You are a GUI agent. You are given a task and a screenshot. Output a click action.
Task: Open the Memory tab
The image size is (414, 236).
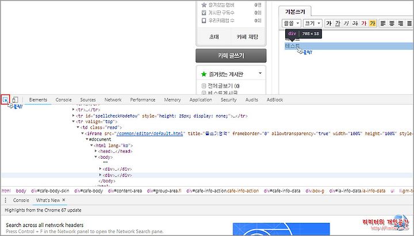pos(172,100)
